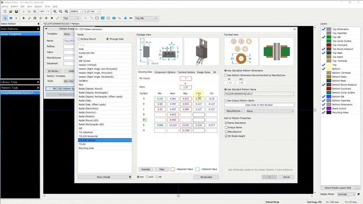
Task: Switch to the Component Options tab
Action: pos(165,72)
